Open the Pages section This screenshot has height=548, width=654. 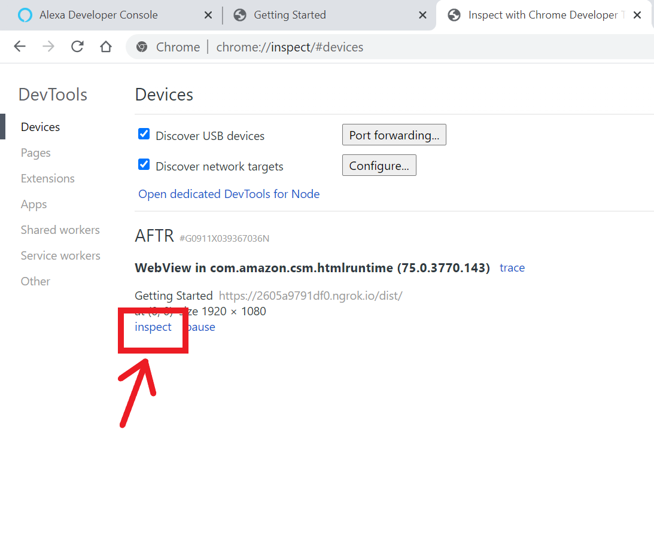coord(35,153)
